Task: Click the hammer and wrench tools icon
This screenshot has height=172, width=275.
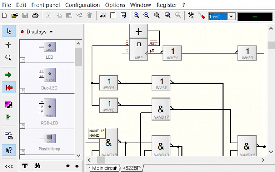Action: (191, 16)
